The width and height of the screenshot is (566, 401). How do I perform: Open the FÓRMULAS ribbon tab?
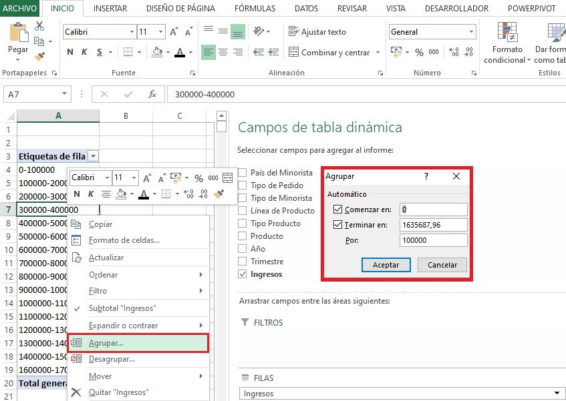[255, 9]
